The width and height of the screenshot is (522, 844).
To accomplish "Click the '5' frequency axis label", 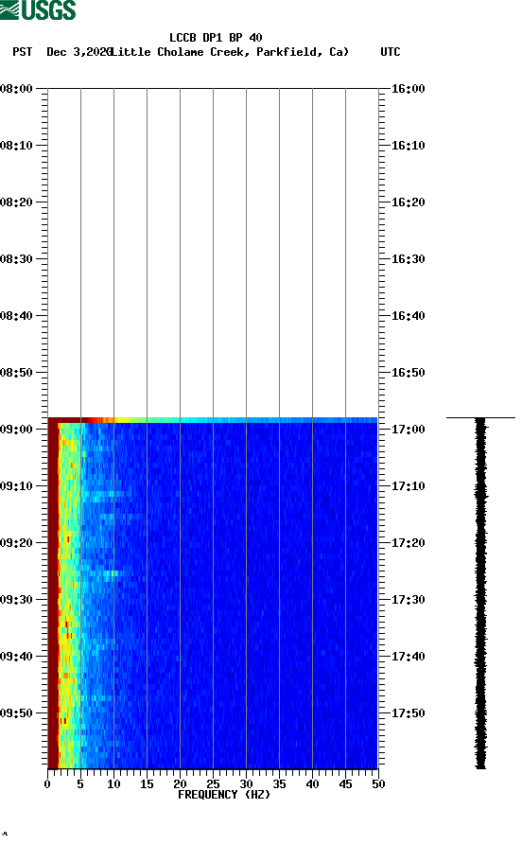I will 80,784.
